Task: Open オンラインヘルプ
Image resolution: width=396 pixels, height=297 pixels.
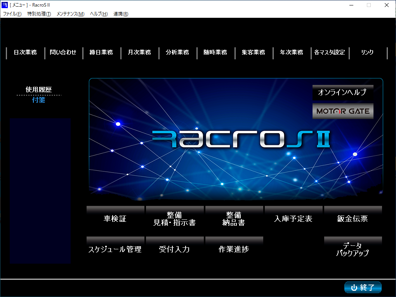Action: click(343, 93)
